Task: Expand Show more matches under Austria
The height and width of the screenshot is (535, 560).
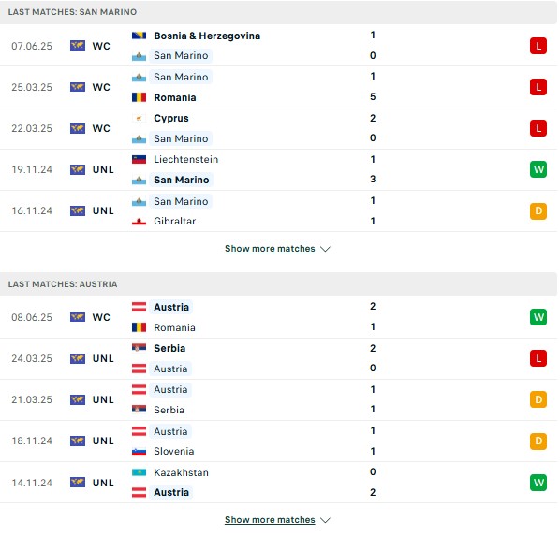Action: pyautogui.click(x=270, y=520)
